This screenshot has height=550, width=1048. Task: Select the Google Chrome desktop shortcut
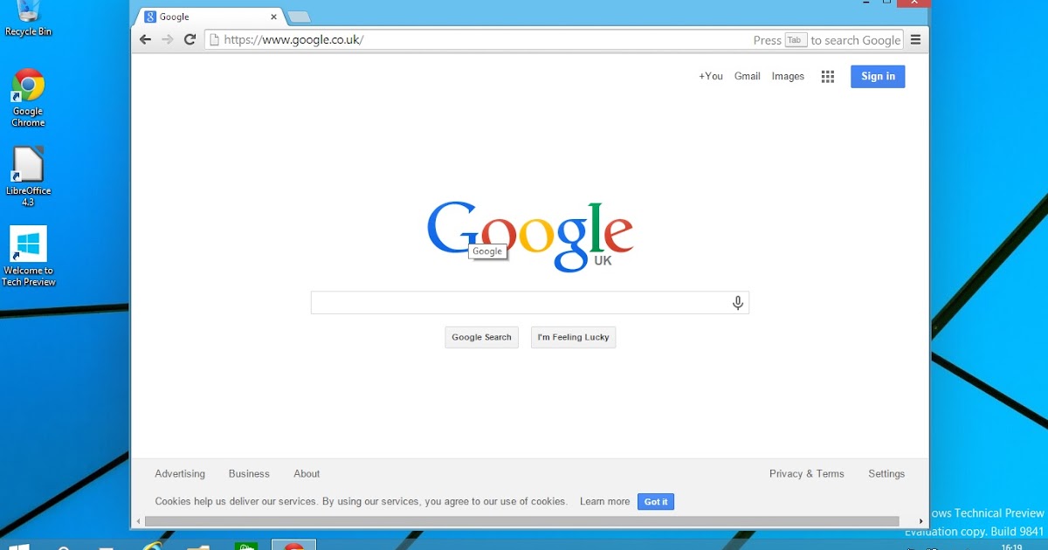(28, 98)
